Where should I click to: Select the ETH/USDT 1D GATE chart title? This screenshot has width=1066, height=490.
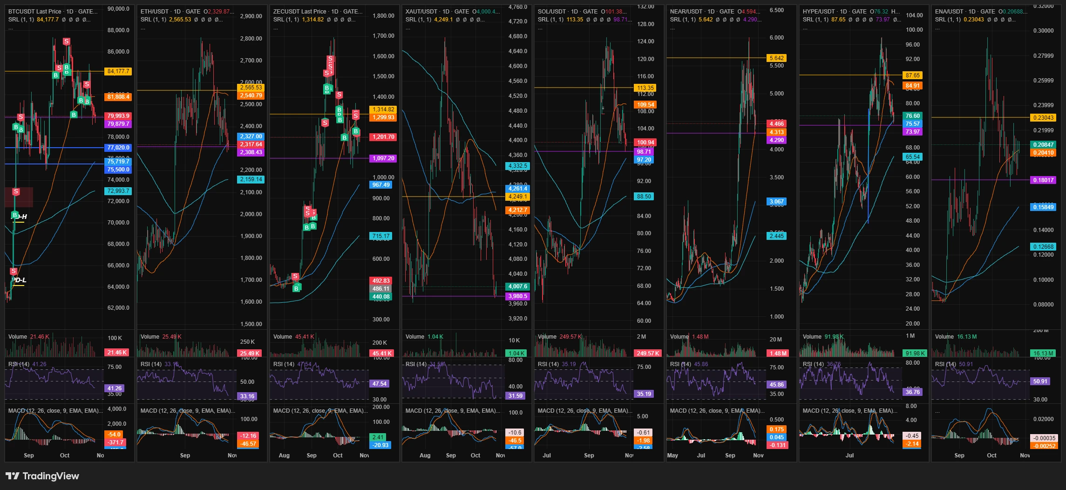170,11
